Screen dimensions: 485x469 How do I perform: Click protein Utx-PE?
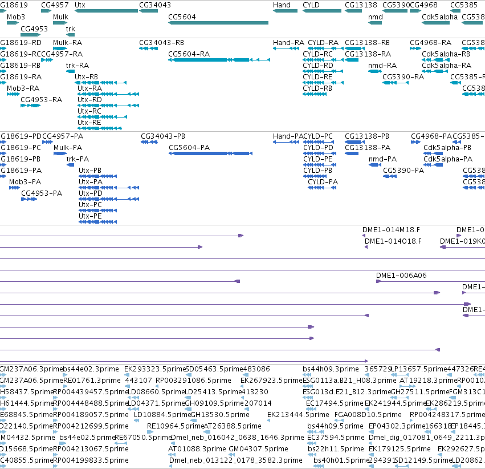pos(98,221)
